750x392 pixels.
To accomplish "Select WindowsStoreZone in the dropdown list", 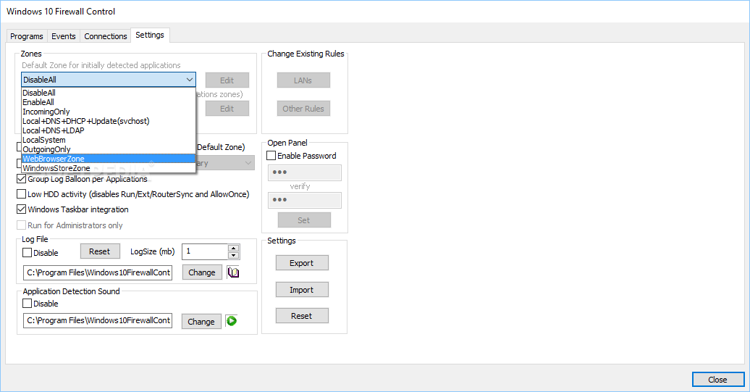I will 109,168.
